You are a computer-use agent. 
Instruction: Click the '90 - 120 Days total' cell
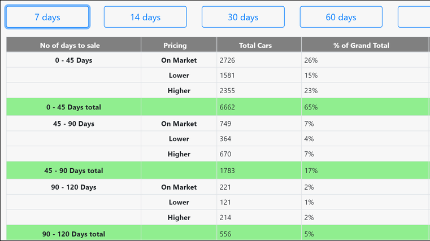73,234
